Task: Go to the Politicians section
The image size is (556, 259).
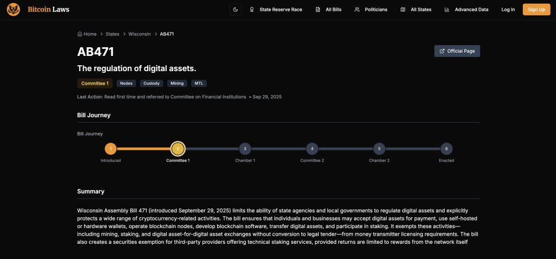Action: tap(371, 9)
